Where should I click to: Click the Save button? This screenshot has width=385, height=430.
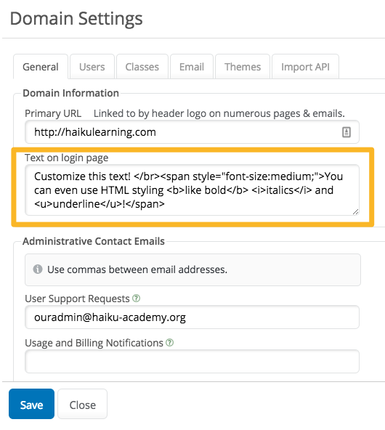point(31,404)
